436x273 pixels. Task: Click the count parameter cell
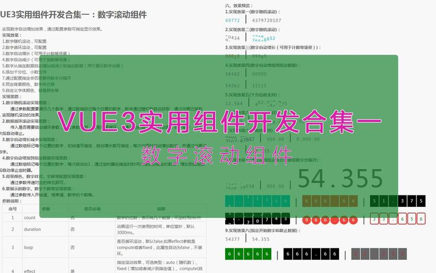[30, 217]
